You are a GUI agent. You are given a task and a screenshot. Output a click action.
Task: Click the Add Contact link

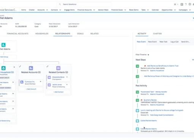tap(59, 92)
